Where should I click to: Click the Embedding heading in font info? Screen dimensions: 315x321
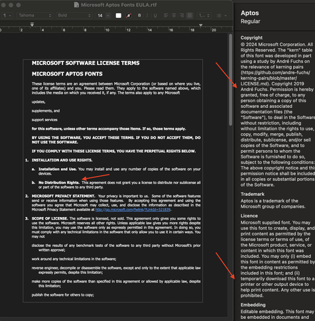point(253,305)
